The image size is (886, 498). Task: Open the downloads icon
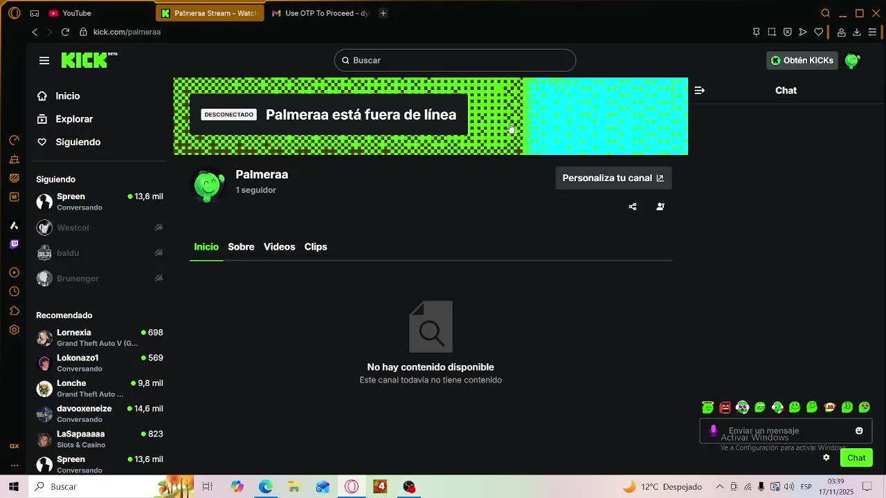pyautogui.click(x=856, y=32)
